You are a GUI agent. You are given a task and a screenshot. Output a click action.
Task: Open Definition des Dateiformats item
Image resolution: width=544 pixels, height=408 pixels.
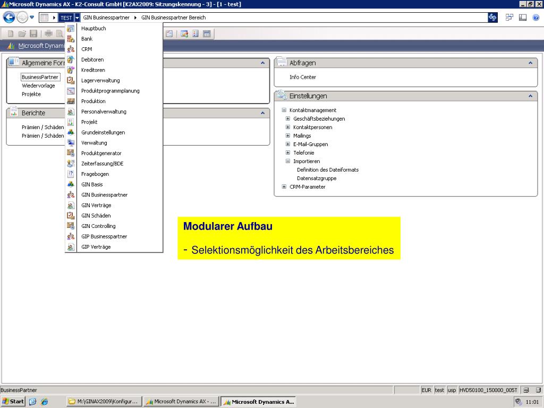point(328,169)
